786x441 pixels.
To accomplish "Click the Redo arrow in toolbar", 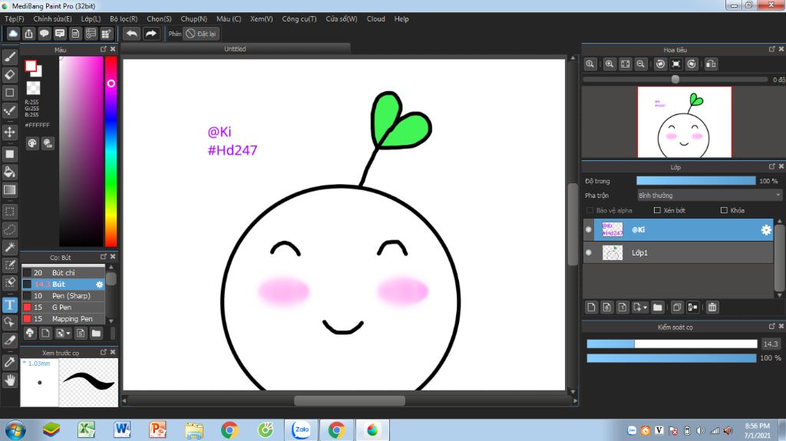I will [x=150, y=34].
